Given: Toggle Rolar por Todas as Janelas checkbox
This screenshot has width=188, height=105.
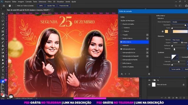Looking at the screenshot, I should click(16, 6).
